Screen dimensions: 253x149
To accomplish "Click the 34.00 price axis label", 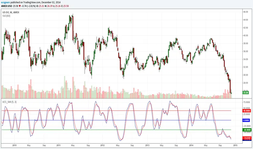I will click(246, 59).
